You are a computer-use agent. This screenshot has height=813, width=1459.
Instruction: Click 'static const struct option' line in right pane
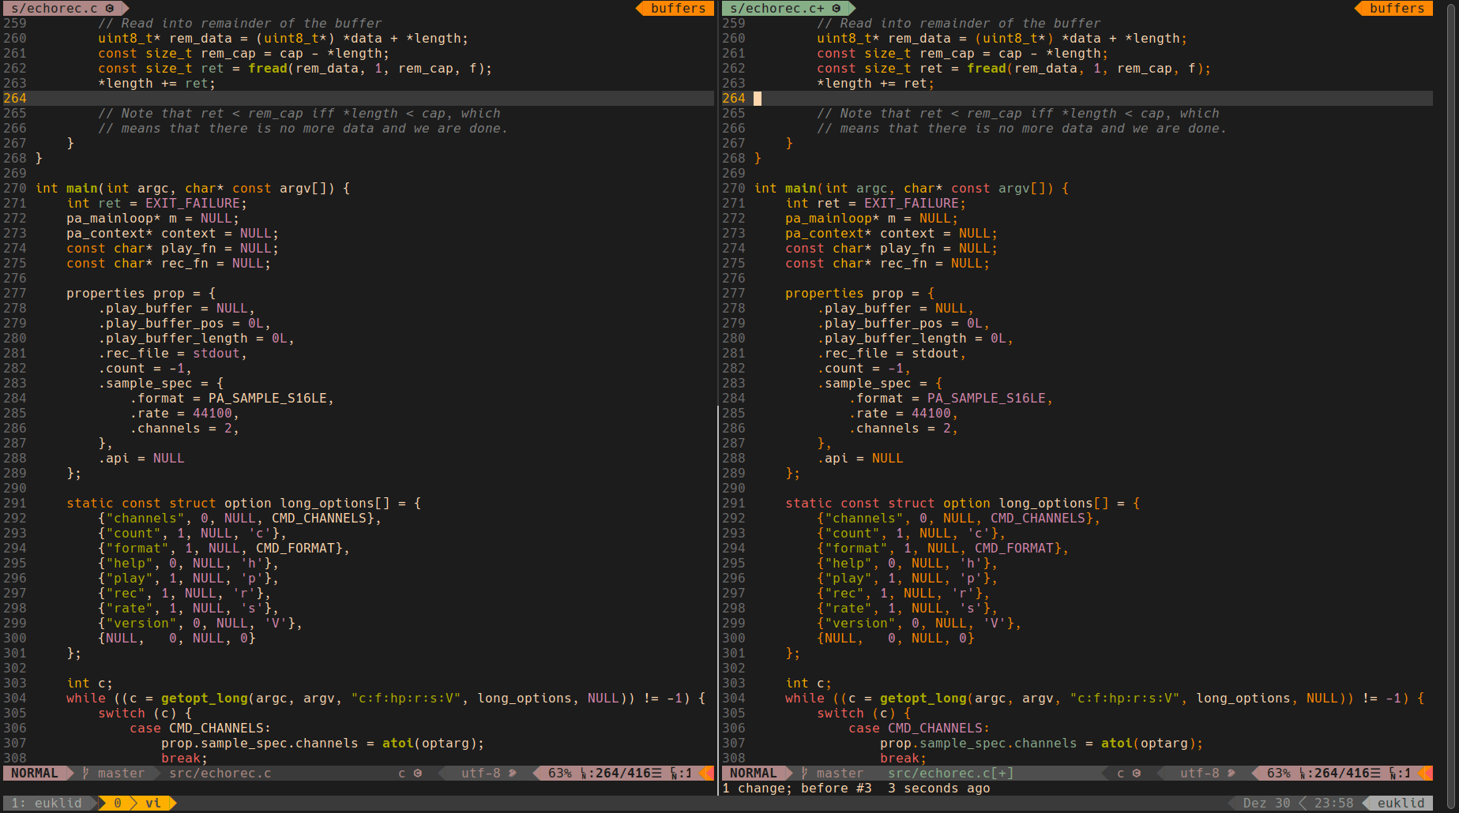point(963,504)
